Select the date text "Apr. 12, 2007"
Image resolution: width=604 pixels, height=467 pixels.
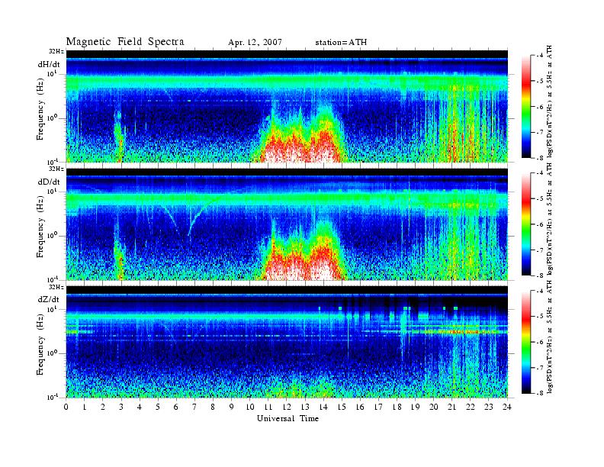click(x=255, y=43)
